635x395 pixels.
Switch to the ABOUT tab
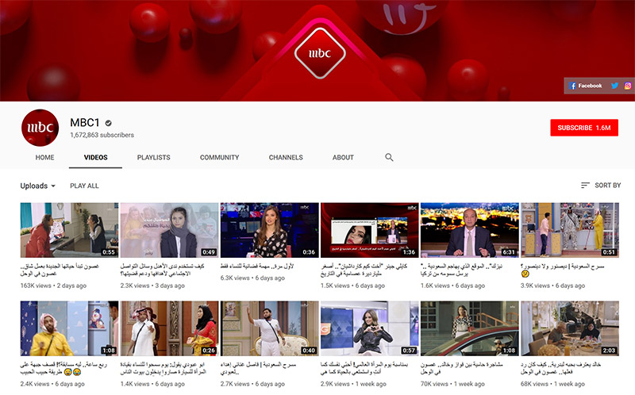pyautogui.click(x=343, y=157)
